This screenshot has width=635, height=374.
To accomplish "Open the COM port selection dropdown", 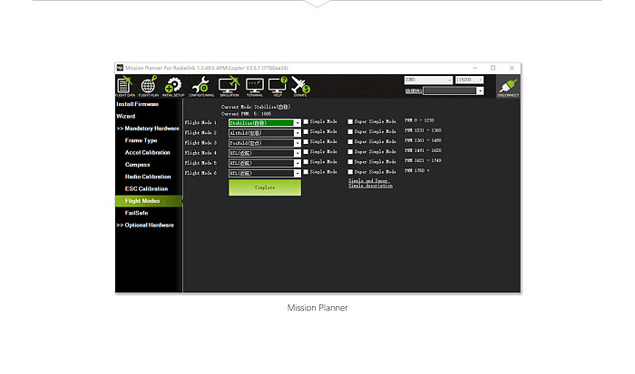I will (x=428, y=80).
